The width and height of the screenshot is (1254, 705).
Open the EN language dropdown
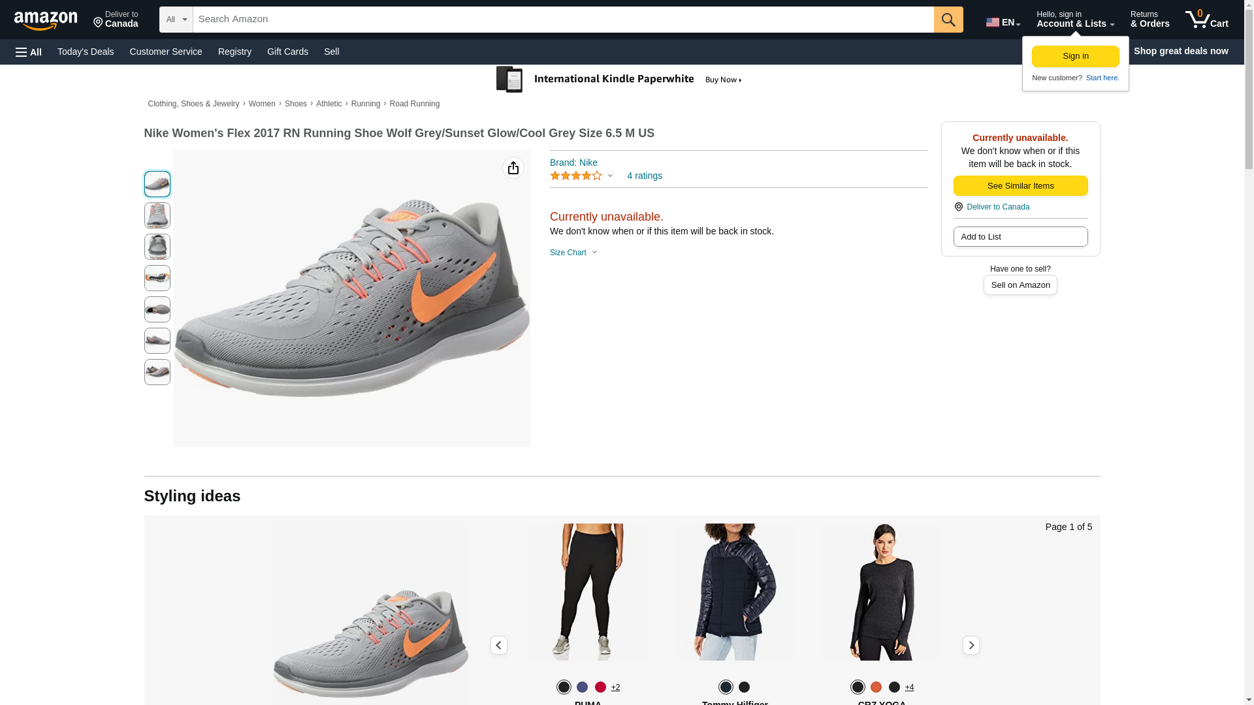click(x=1003, y=22)
